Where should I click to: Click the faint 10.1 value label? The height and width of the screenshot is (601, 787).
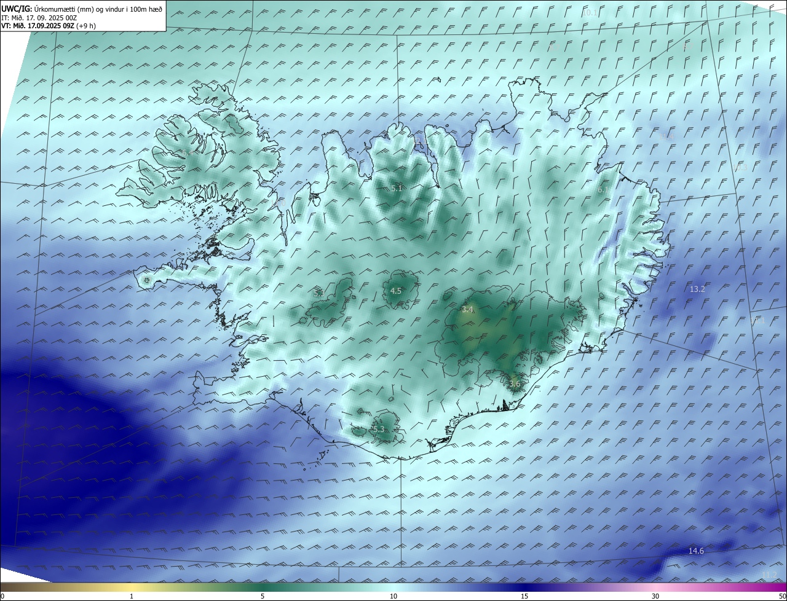[x=590, y=13]
